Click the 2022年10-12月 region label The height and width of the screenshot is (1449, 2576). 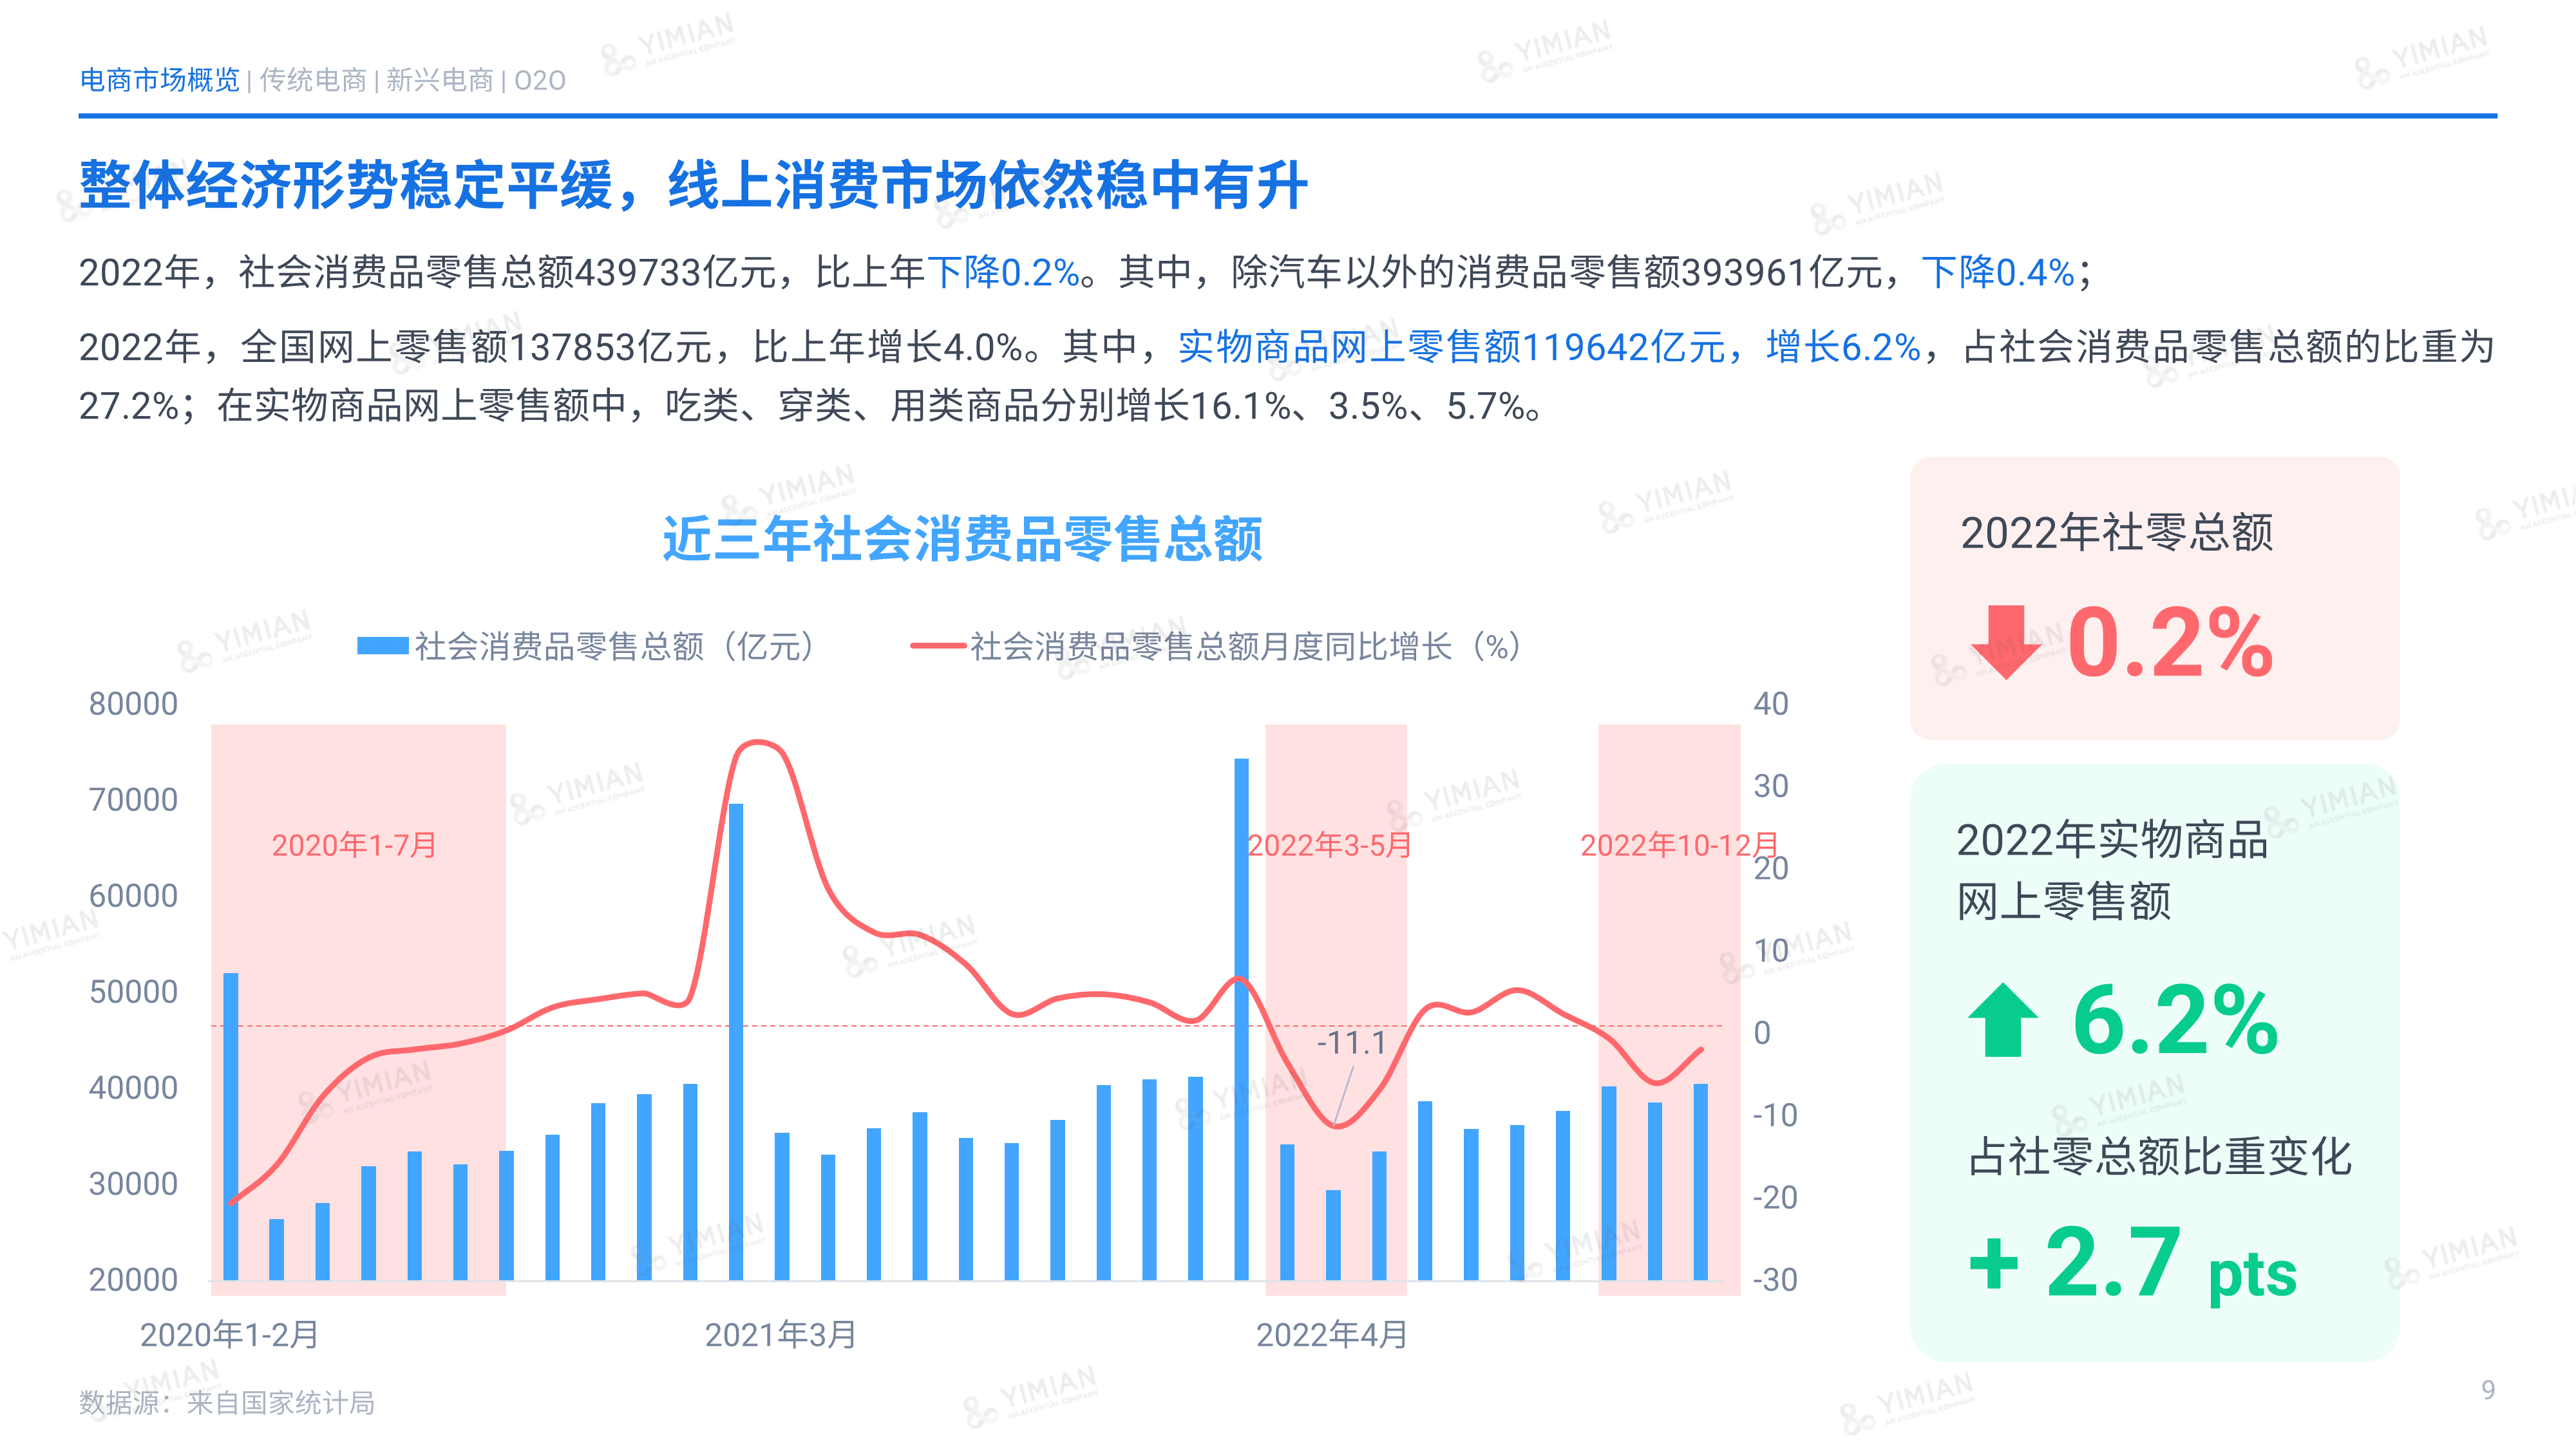(x=1679, y=845)
